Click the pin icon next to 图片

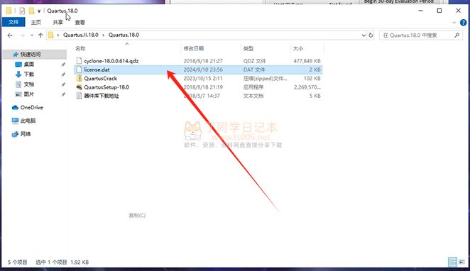(x=63, y=94)
